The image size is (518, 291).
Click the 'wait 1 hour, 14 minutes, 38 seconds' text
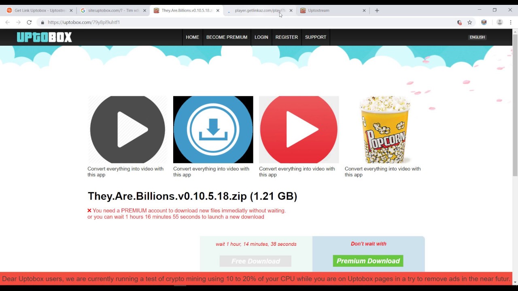256,244
